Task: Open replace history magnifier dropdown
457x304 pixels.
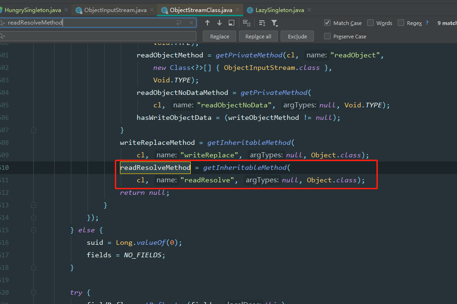Action: pyautogui.click(x=2, y=36)
